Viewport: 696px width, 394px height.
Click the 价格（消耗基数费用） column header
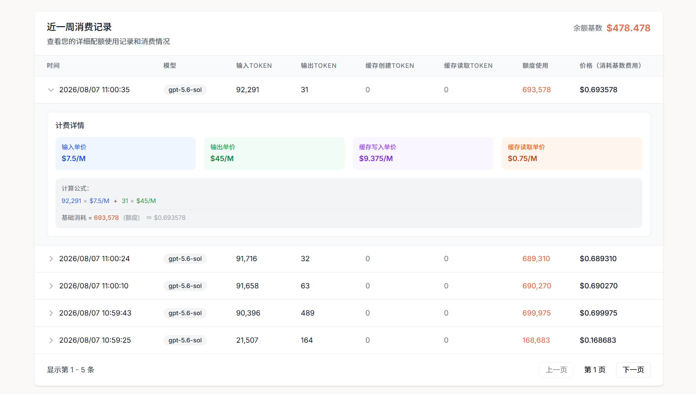[611, 66]
